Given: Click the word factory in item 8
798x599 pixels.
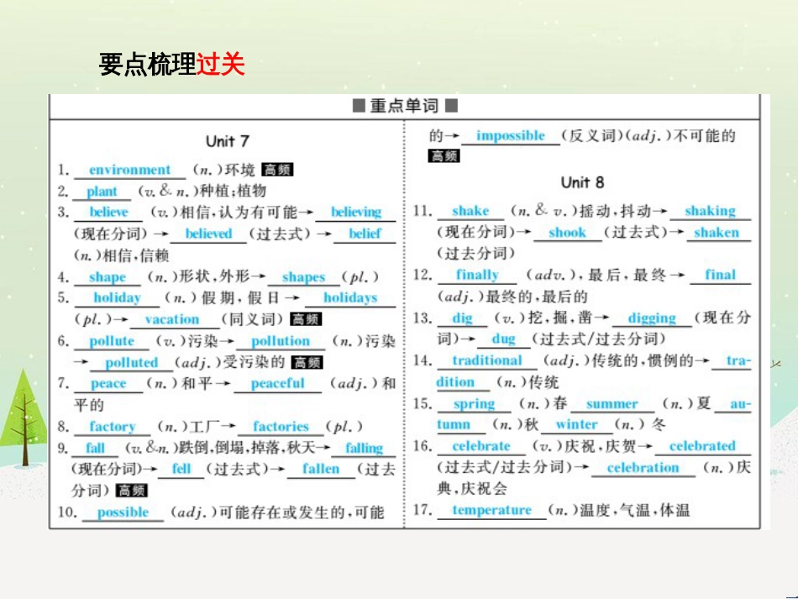Looking at the screenshot, I should pyautogui.click(x=113, y=427).
